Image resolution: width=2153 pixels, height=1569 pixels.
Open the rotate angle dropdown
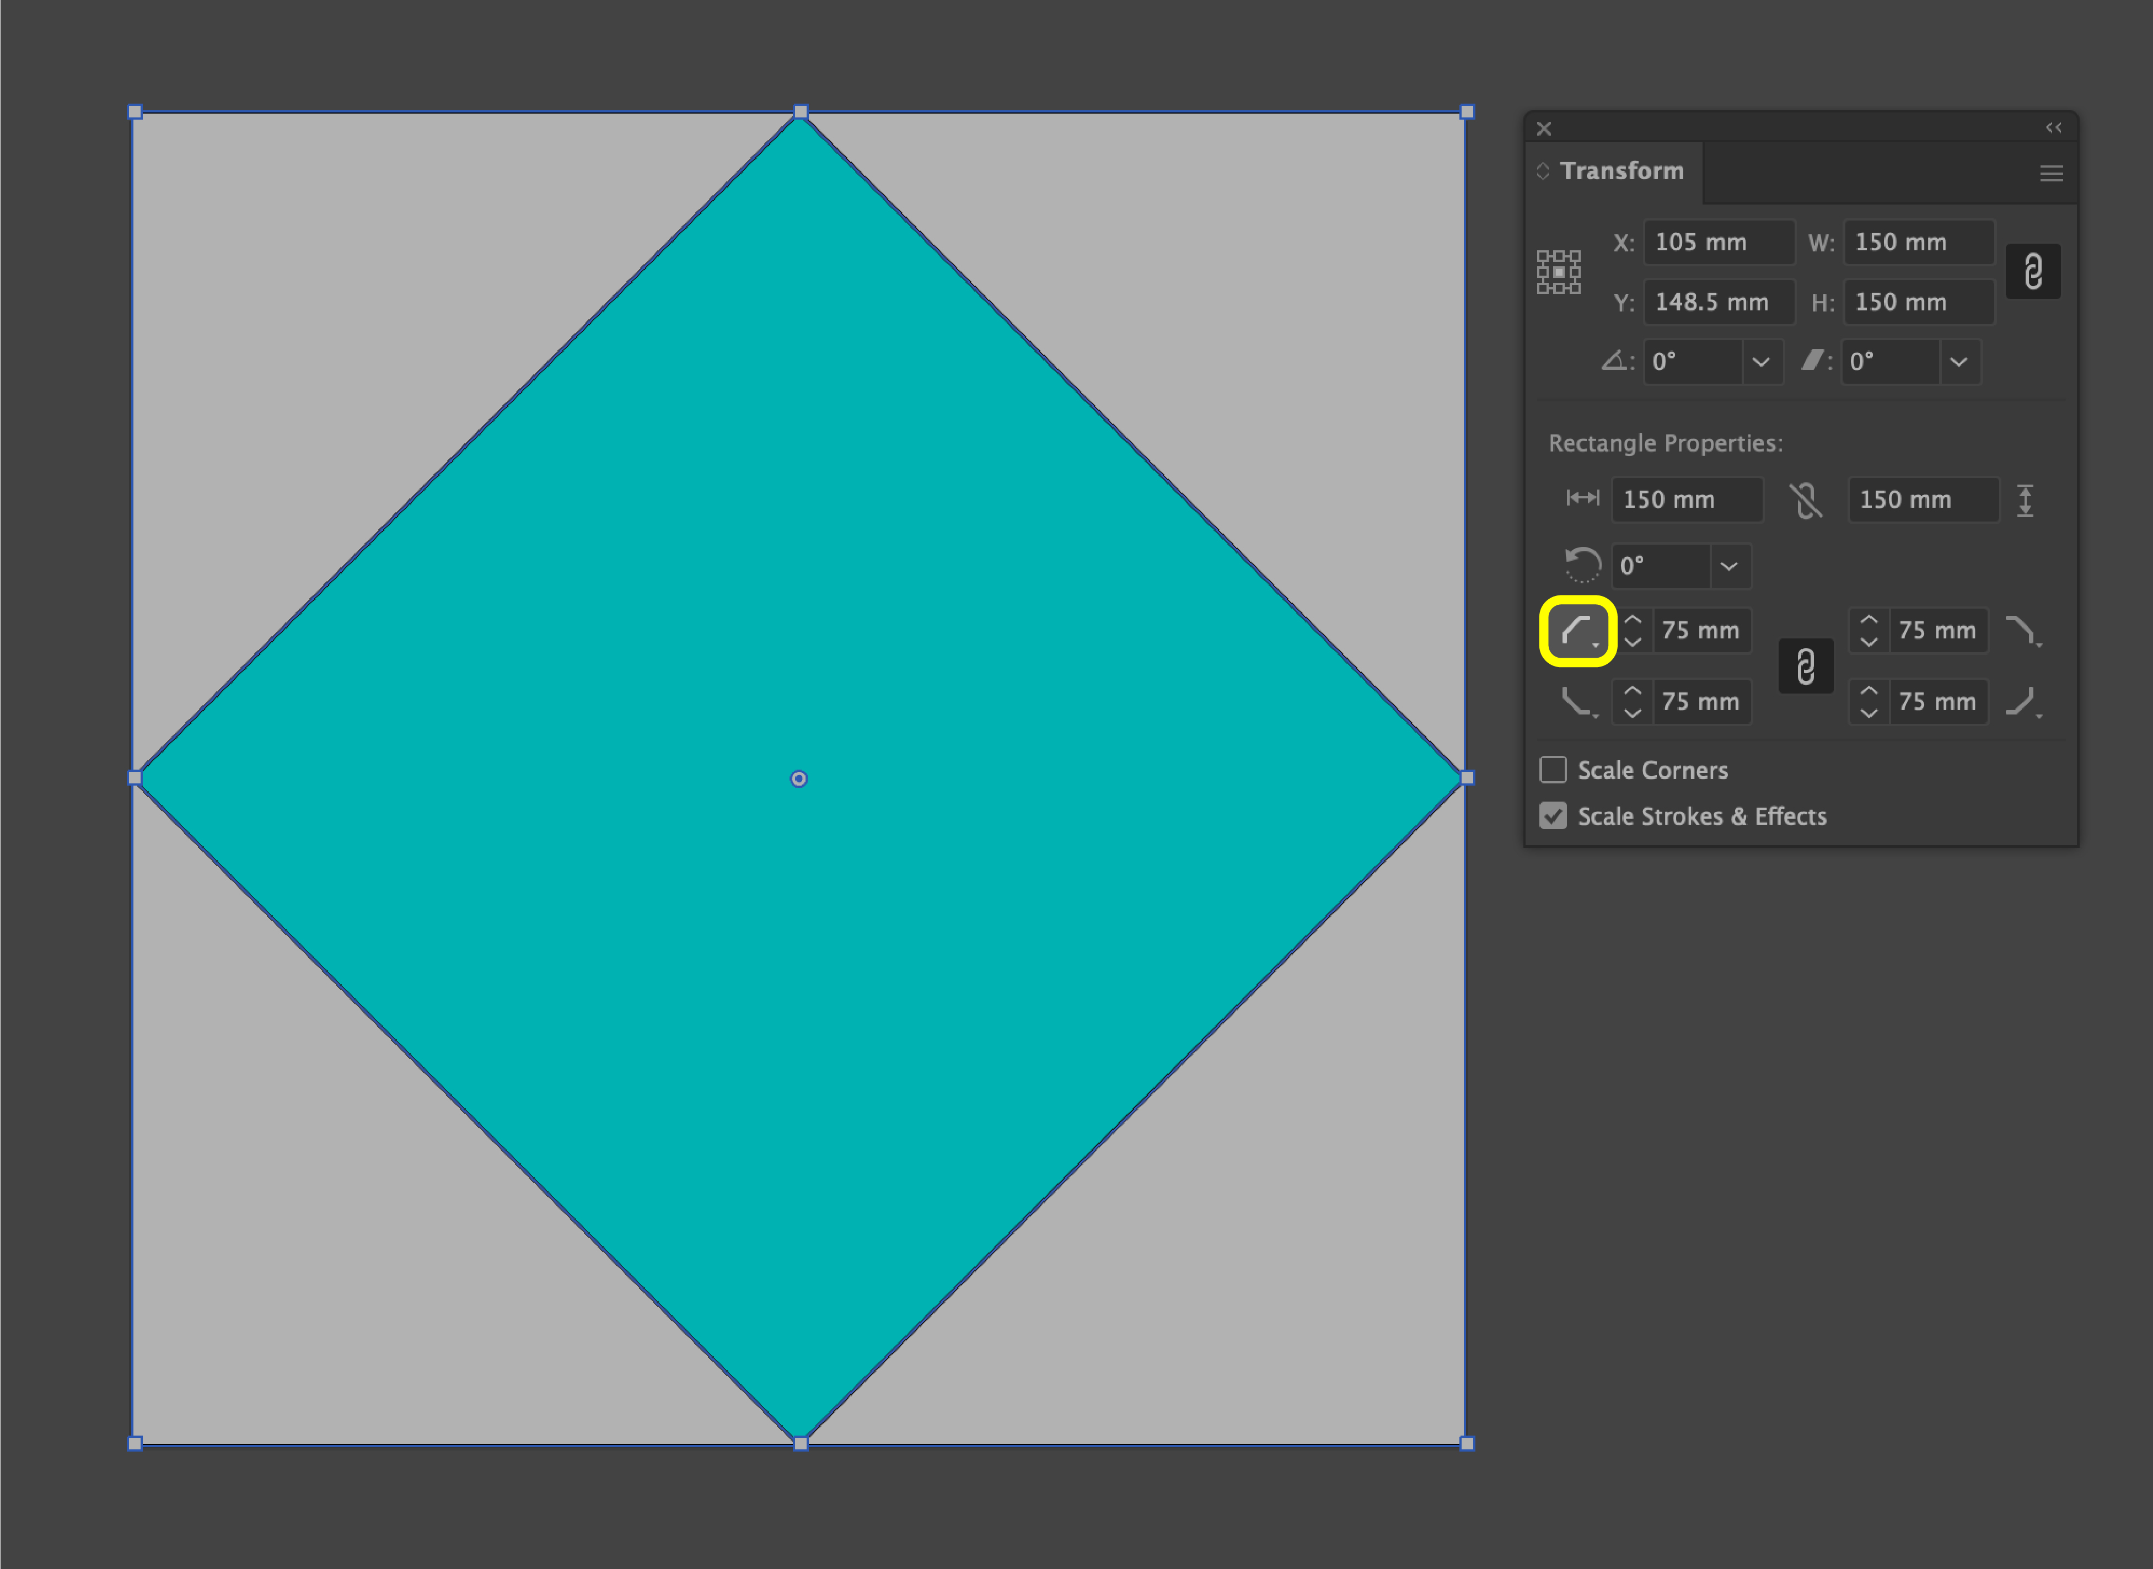(1761, 362)
